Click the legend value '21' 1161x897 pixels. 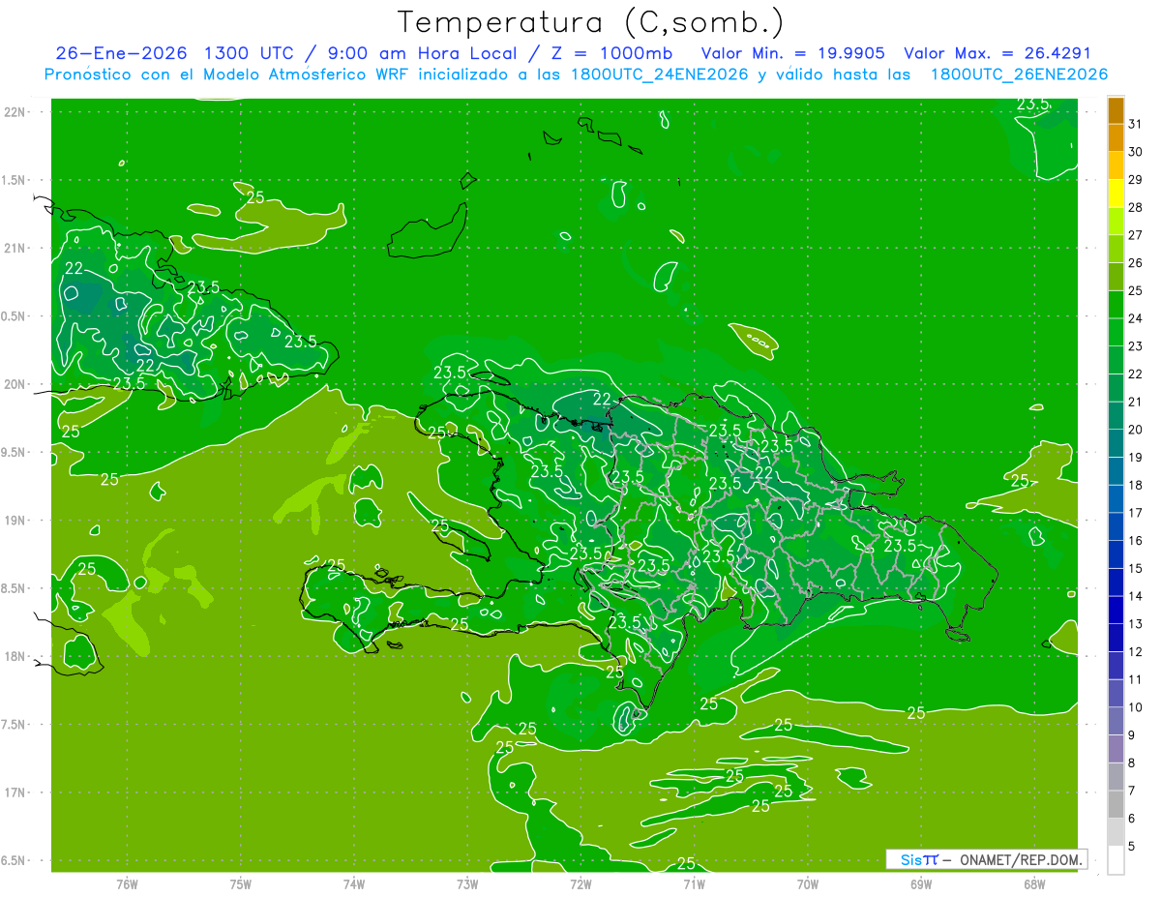point(1136,402)
